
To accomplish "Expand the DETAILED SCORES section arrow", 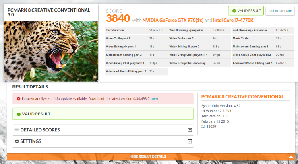I will click(190, 130).
